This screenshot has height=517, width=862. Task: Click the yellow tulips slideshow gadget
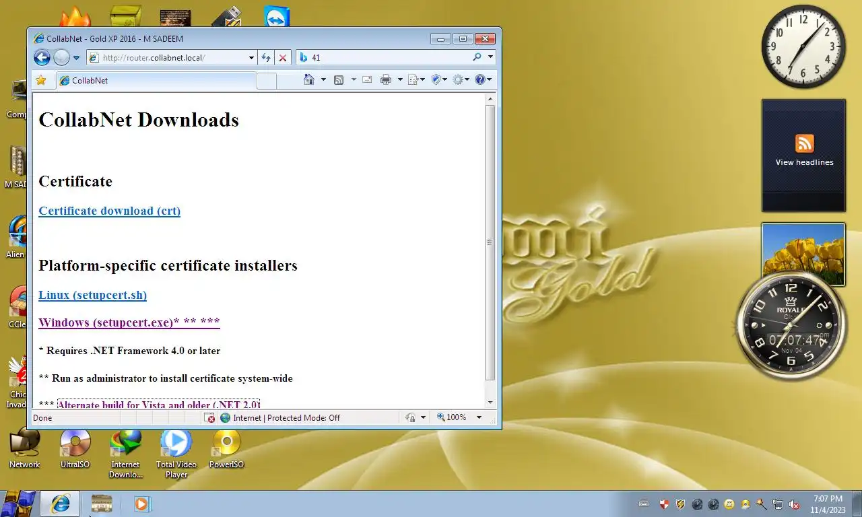(803, 253)
